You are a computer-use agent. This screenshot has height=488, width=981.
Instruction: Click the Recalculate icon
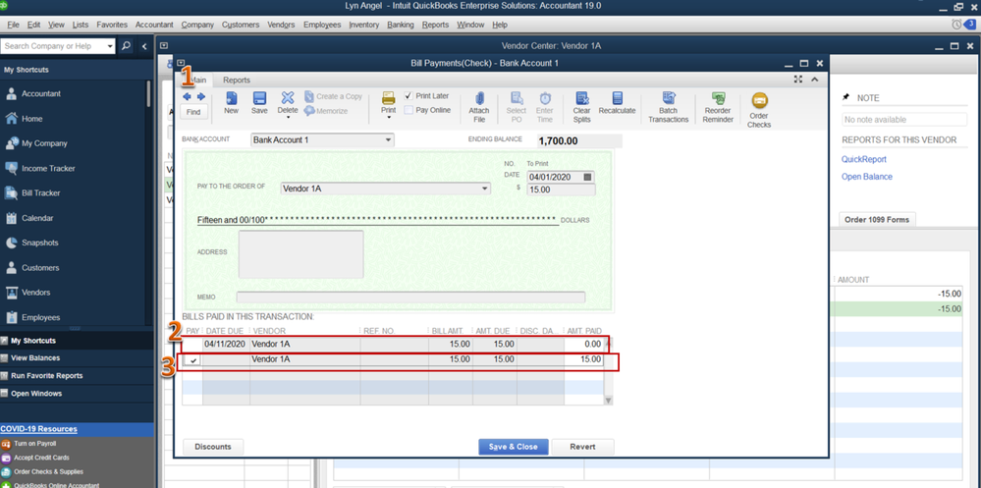[x=617, y=98]
